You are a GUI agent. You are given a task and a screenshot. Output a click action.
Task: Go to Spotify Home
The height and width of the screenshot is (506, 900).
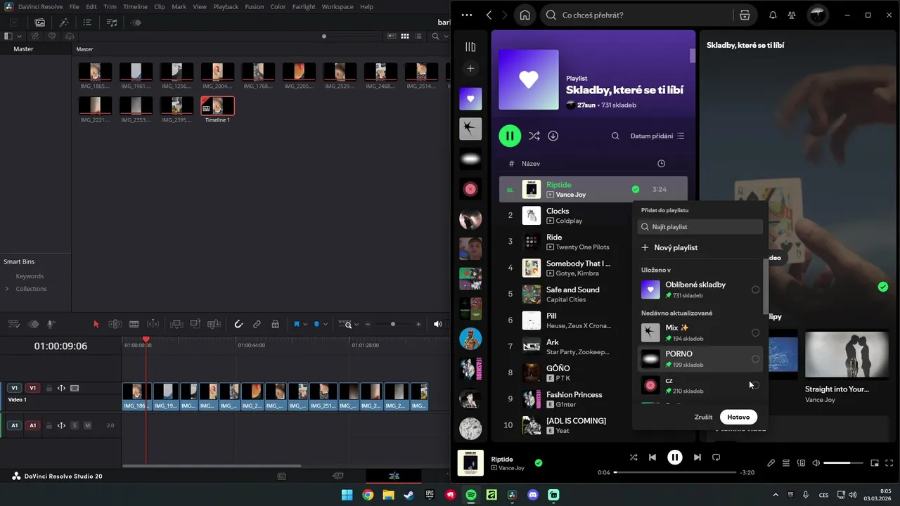(525, 15)
